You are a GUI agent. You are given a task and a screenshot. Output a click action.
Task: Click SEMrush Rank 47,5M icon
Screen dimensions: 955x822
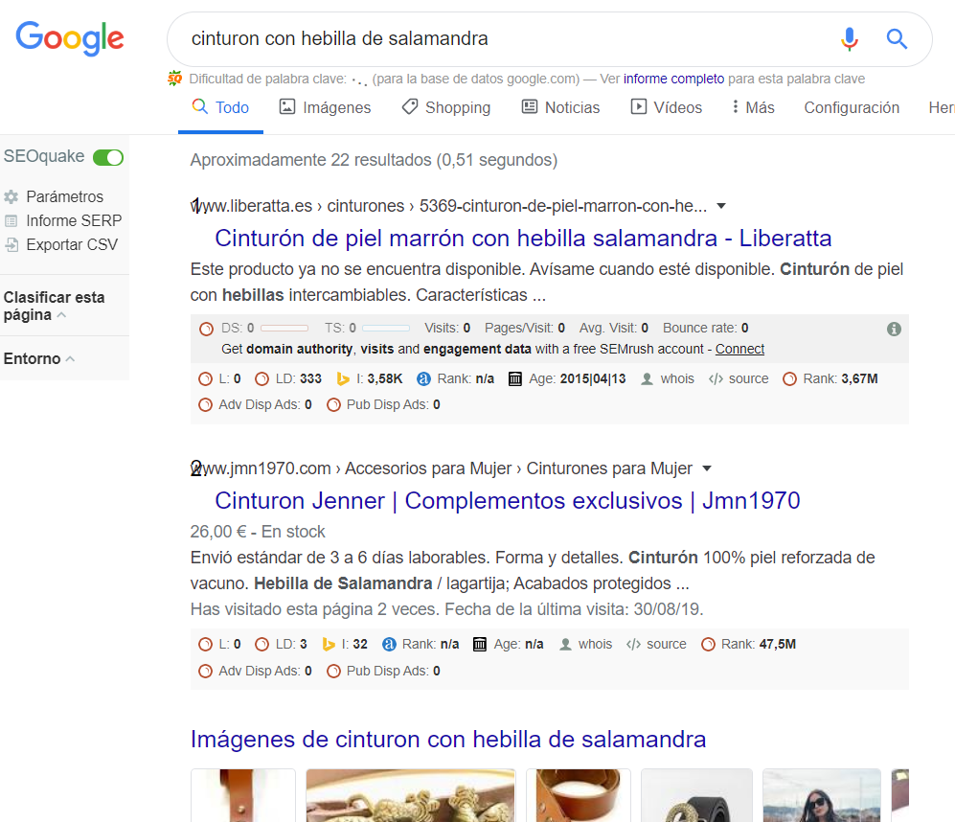(x=708, y=644)
